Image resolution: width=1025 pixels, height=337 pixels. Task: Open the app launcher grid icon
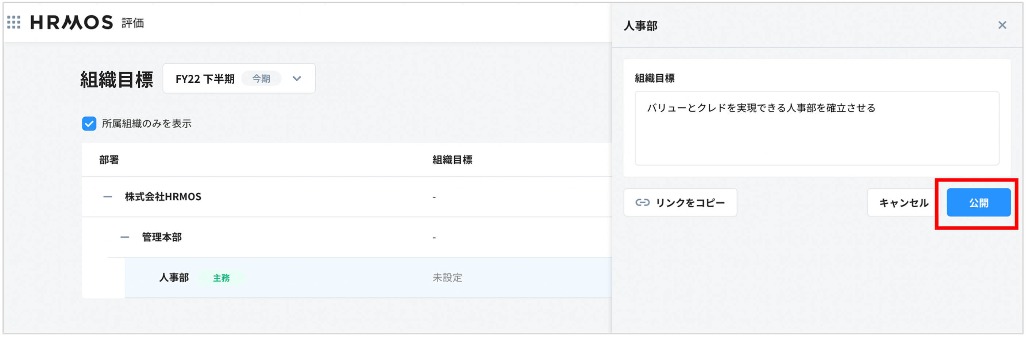[14, 22]
